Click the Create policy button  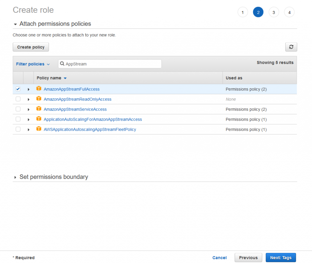(x=31, y=47)
